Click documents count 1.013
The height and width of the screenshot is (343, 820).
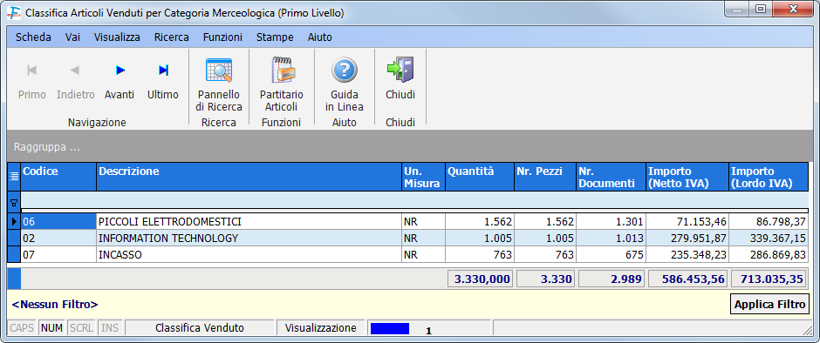point(611,238)
